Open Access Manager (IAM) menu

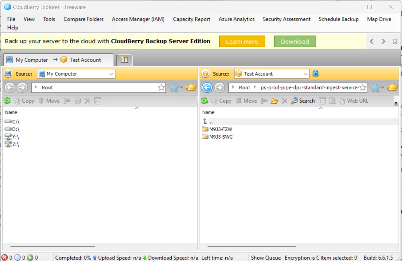[x=138, y=19]
